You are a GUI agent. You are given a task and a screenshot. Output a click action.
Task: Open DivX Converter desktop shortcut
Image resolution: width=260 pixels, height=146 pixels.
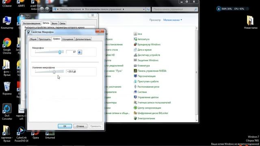tap(7, 112)
